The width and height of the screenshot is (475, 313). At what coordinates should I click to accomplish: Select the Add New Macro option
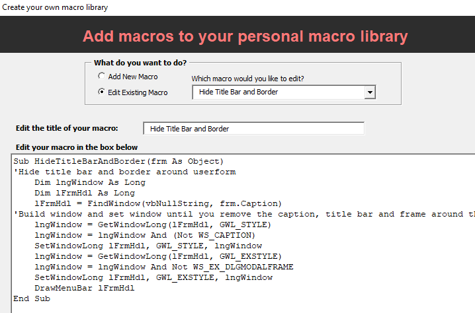[x=102, y=77]
